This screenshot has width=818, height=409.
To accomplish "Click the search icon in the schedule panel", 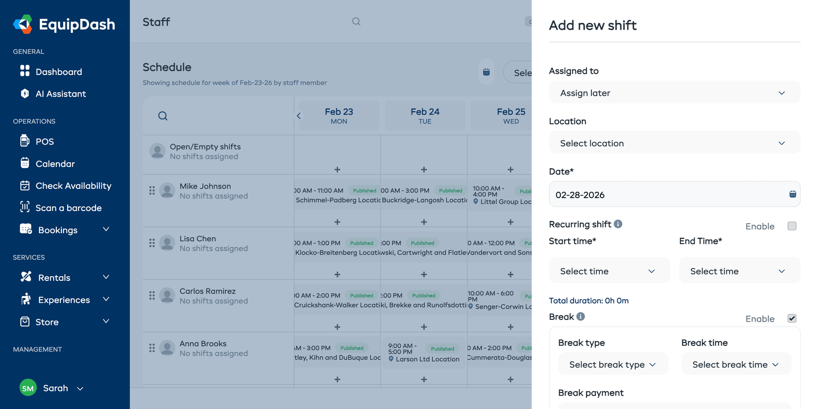I will point(162,115).
